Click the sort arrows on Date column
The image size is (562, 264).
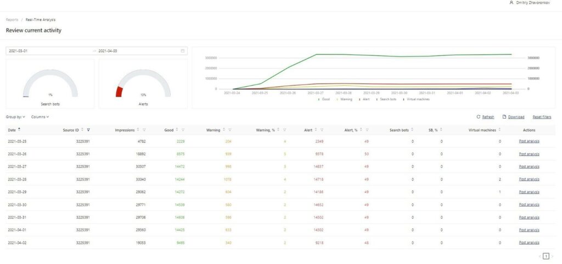[19, 130]
